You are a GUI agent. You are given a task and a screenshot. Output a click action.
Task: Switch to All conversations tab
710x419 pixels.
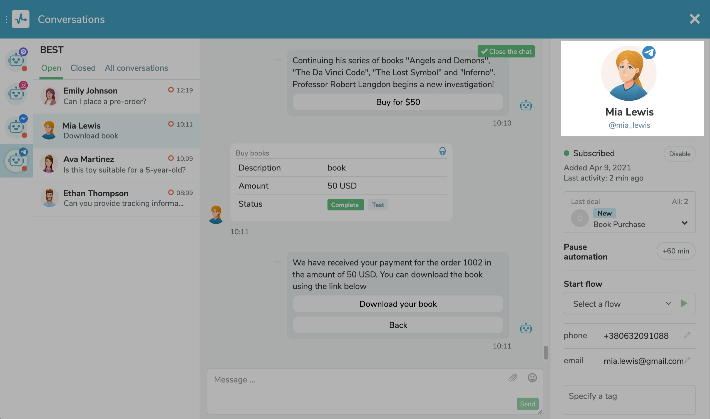[136, 68]
